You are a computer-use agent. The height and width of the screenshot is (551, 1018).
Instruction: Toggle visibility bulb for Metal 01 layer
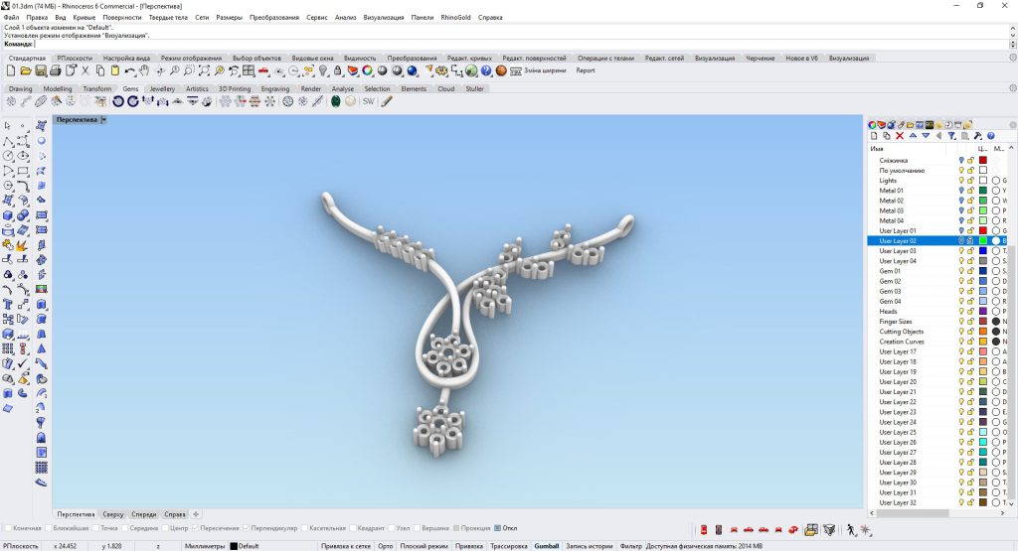(x=961, y=191)
